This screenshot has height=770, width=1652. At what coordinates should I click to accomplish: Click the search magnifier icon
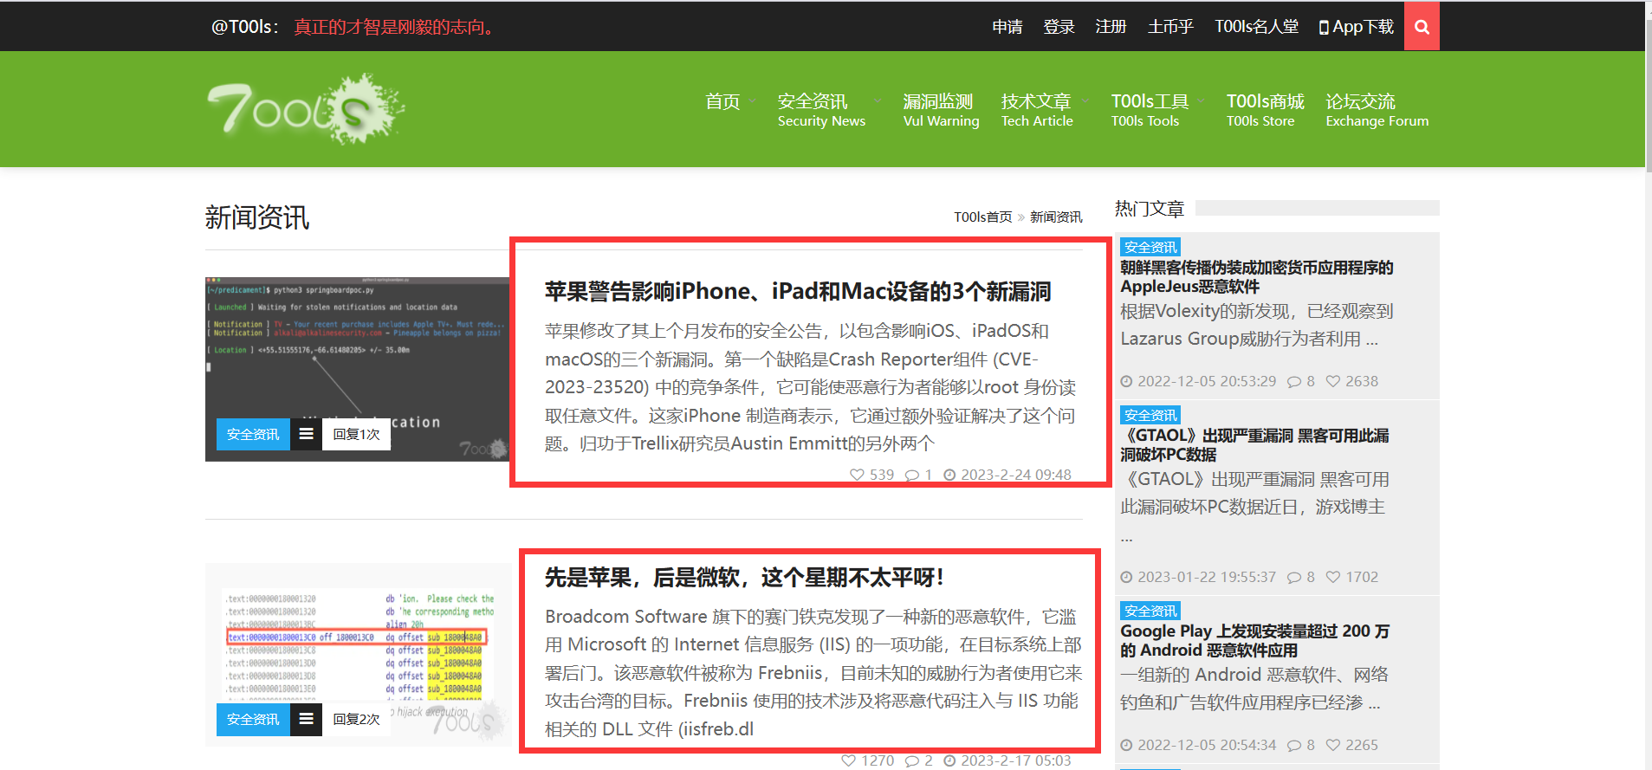point(1422,27)
